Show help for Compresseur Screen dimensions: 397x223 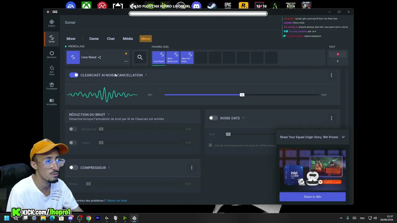click(109, 168)
